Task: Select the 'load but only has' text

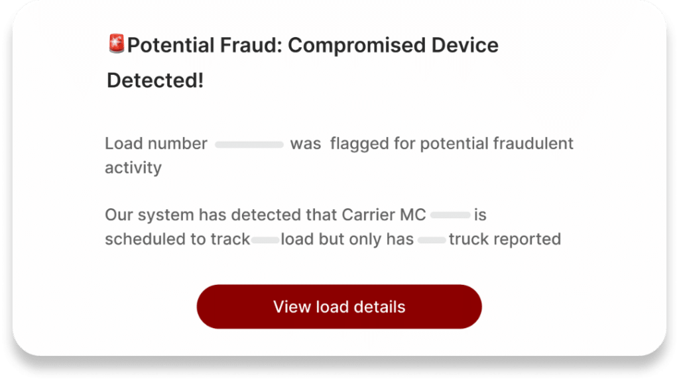Action: coord(347,239)
